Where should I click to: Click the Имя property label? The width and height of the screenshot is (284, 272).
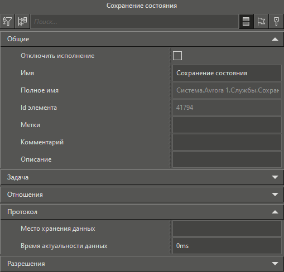click(27, 73)
